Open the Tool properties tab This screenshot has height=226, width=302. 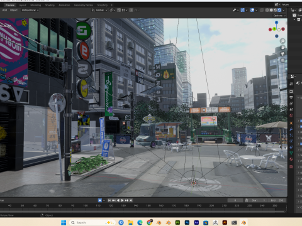tap(291, 83)
